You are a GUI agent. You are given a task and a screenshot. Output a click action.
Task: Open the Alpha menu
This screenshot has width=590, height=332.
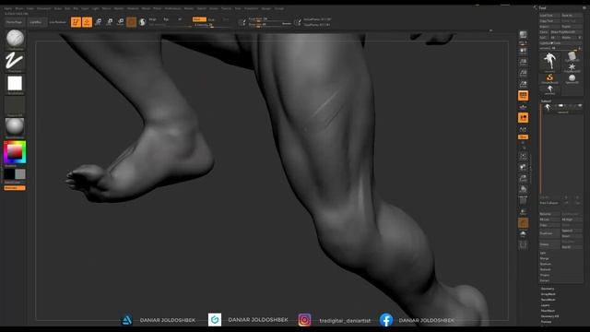point(8,8)
